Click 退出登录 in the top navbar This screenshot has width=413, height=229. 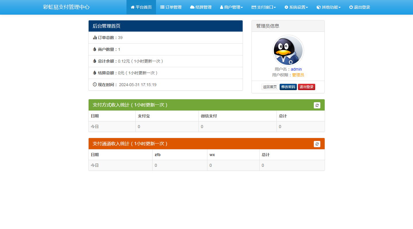click(360, 7)
